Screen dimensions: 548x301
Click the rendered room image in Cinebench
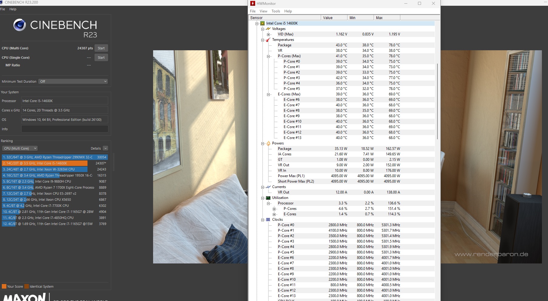[x=200, y=157]
